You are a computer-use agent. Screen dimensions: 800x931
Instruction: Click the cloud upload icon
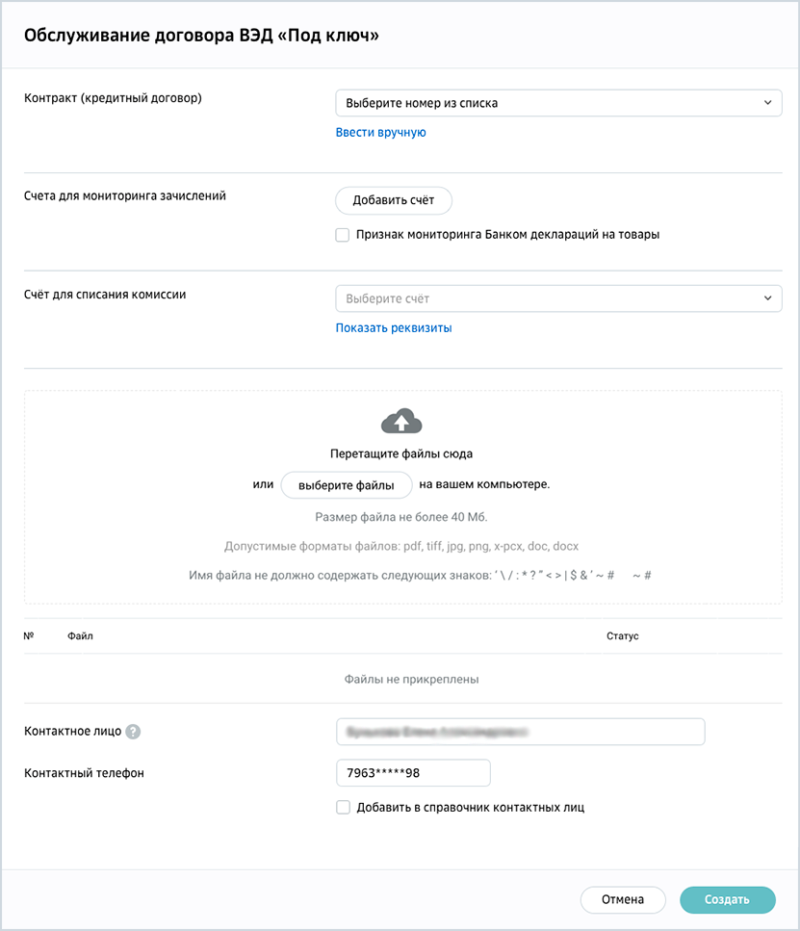pos(401,421)
